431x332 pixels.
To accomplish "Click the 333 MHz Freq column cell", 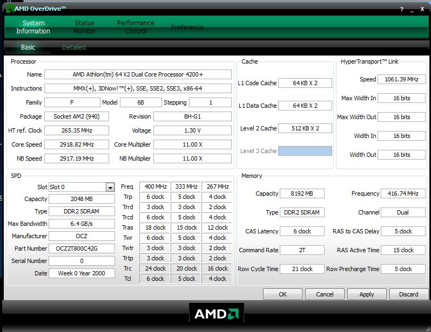I will point(186,186).
